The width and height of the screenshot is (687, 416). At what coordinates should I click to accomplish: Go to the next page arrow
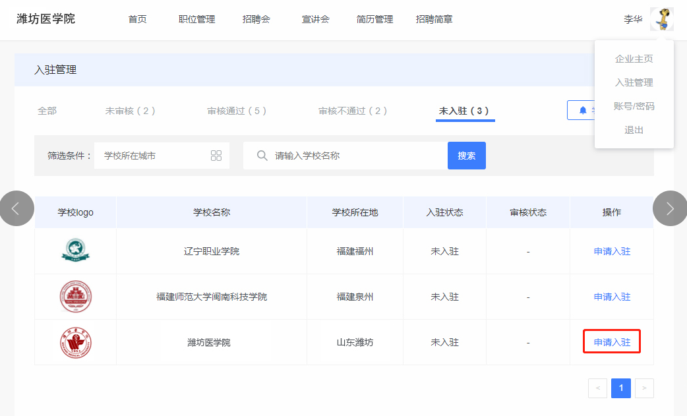644,388
